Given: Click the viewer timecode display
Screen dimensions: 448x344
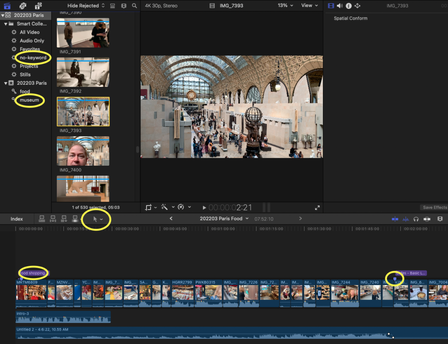Looking at the screenshot, I should coord(230,207).
